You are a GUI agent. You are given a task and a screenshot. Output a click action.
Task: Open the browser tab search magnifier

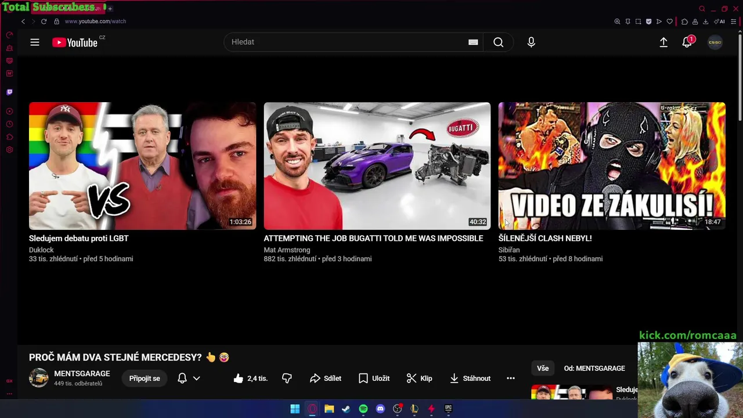pyautogui.click(x=702, y=9)
